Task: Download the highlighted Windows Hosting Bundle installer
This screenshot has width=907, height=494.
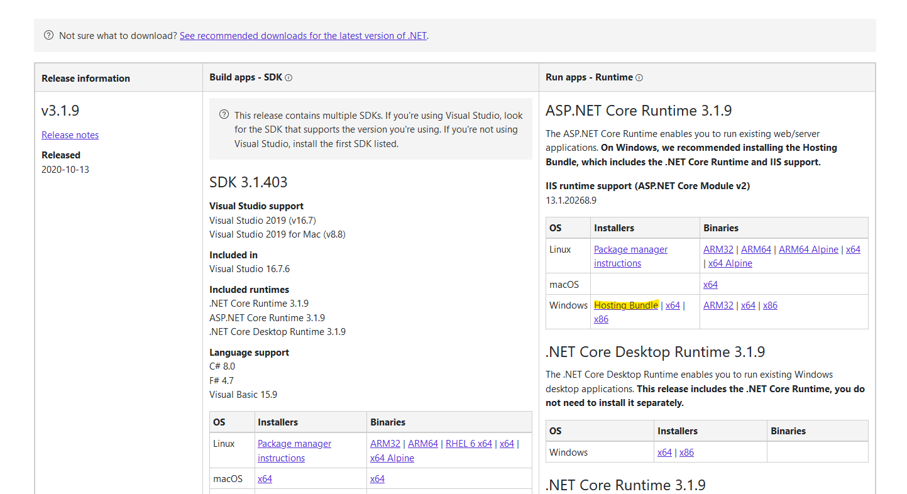Action: pos(626,305)
